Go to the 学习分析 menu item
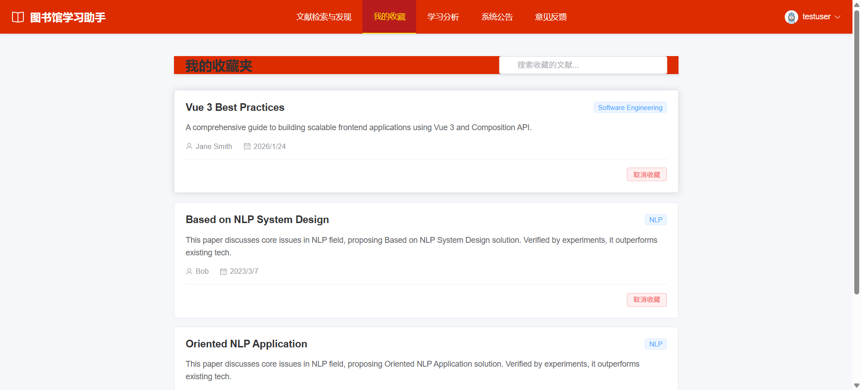The height and width of the screenshot is (390, 861). [443, 17]
